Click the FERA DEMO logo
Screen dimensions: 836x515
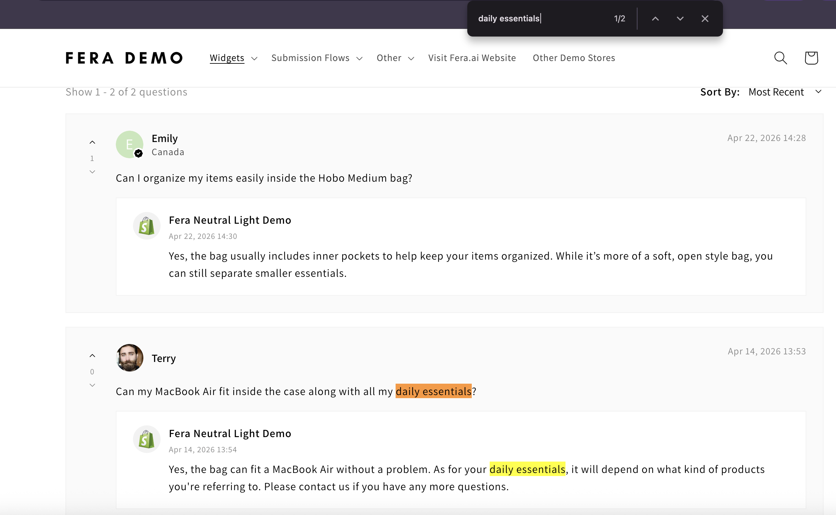124,58
